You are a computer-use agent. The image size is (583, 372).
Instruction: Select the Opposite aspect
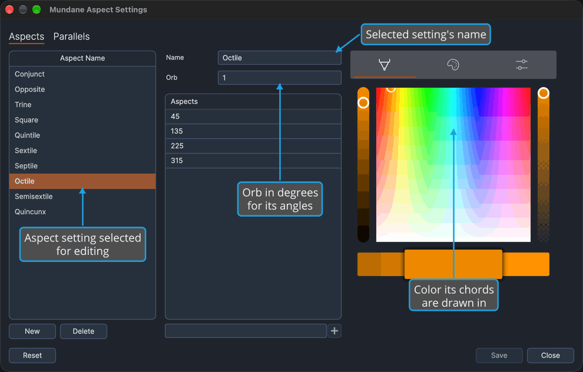82,89
